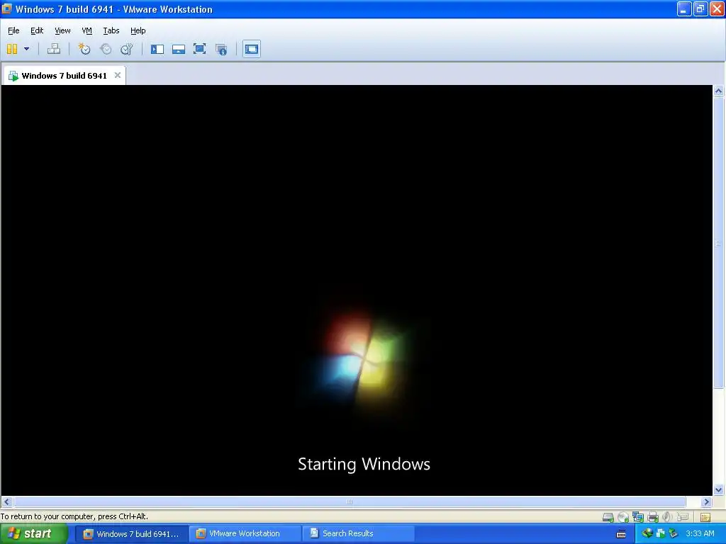Click the CD/DVD drive status icon

(x=623, y=517)
